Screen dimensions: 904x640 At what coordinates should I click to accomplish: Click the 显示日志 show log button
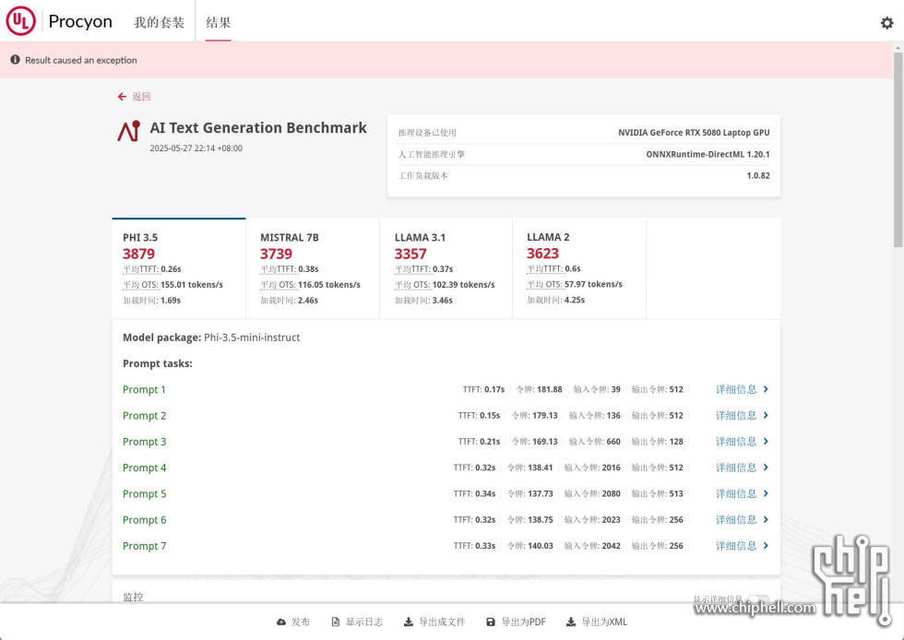(x=358, y=622)
